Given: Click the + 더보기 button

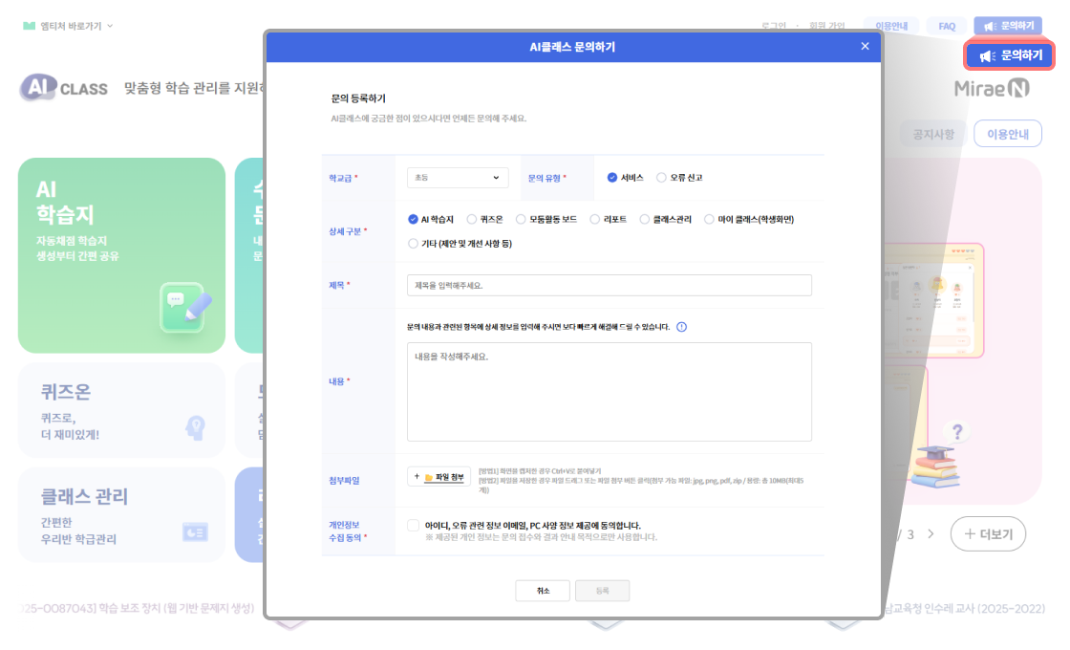Looking at the screenshot, I should (988, 534).
